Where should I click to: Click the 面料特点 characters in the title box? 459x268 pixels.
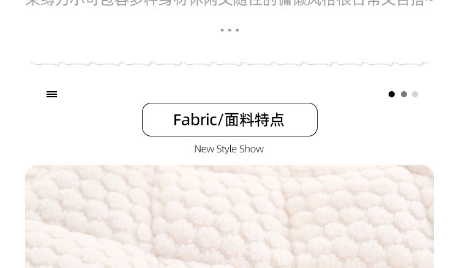(x=255, y=120)
